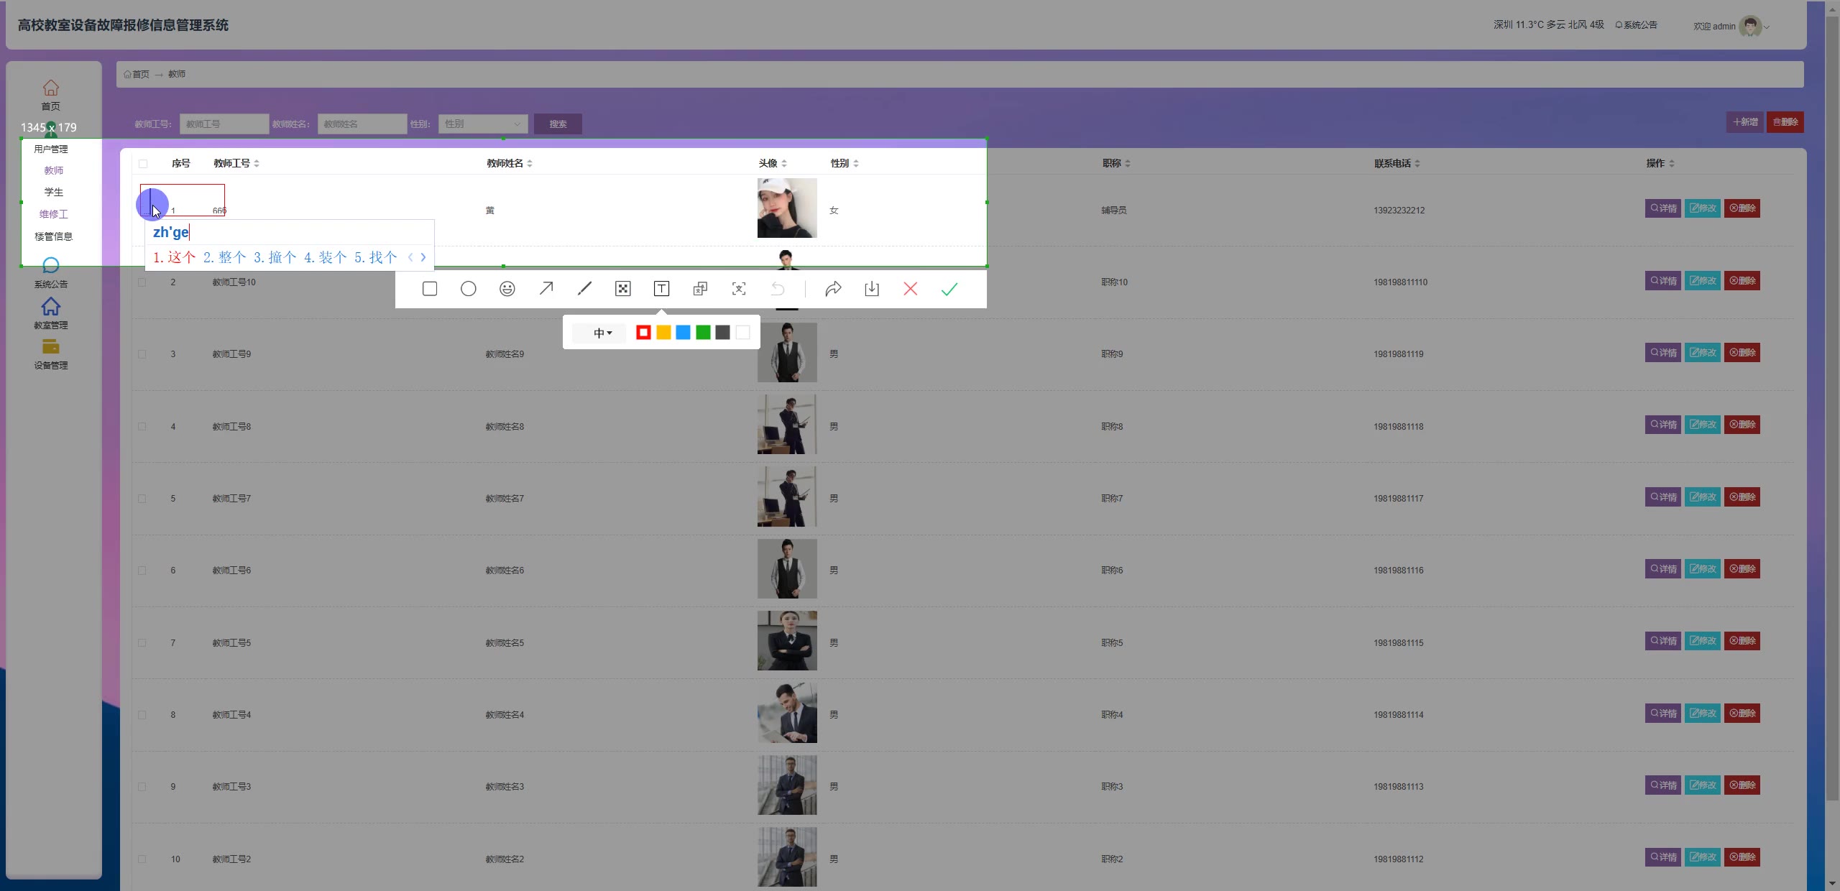This screenshot has width=1840, height=891.
Task: Check the row checkbox for 教师工号5
Action: point(142,643)
